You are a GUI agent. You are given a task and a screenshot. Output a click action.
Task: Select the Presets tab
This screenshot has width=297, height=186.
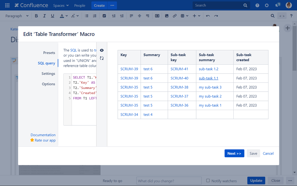click(49, 53)
